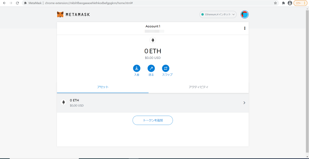Click the 入金 deposit download icon
This screenshot has width=309, height=159.
(137, 68)
